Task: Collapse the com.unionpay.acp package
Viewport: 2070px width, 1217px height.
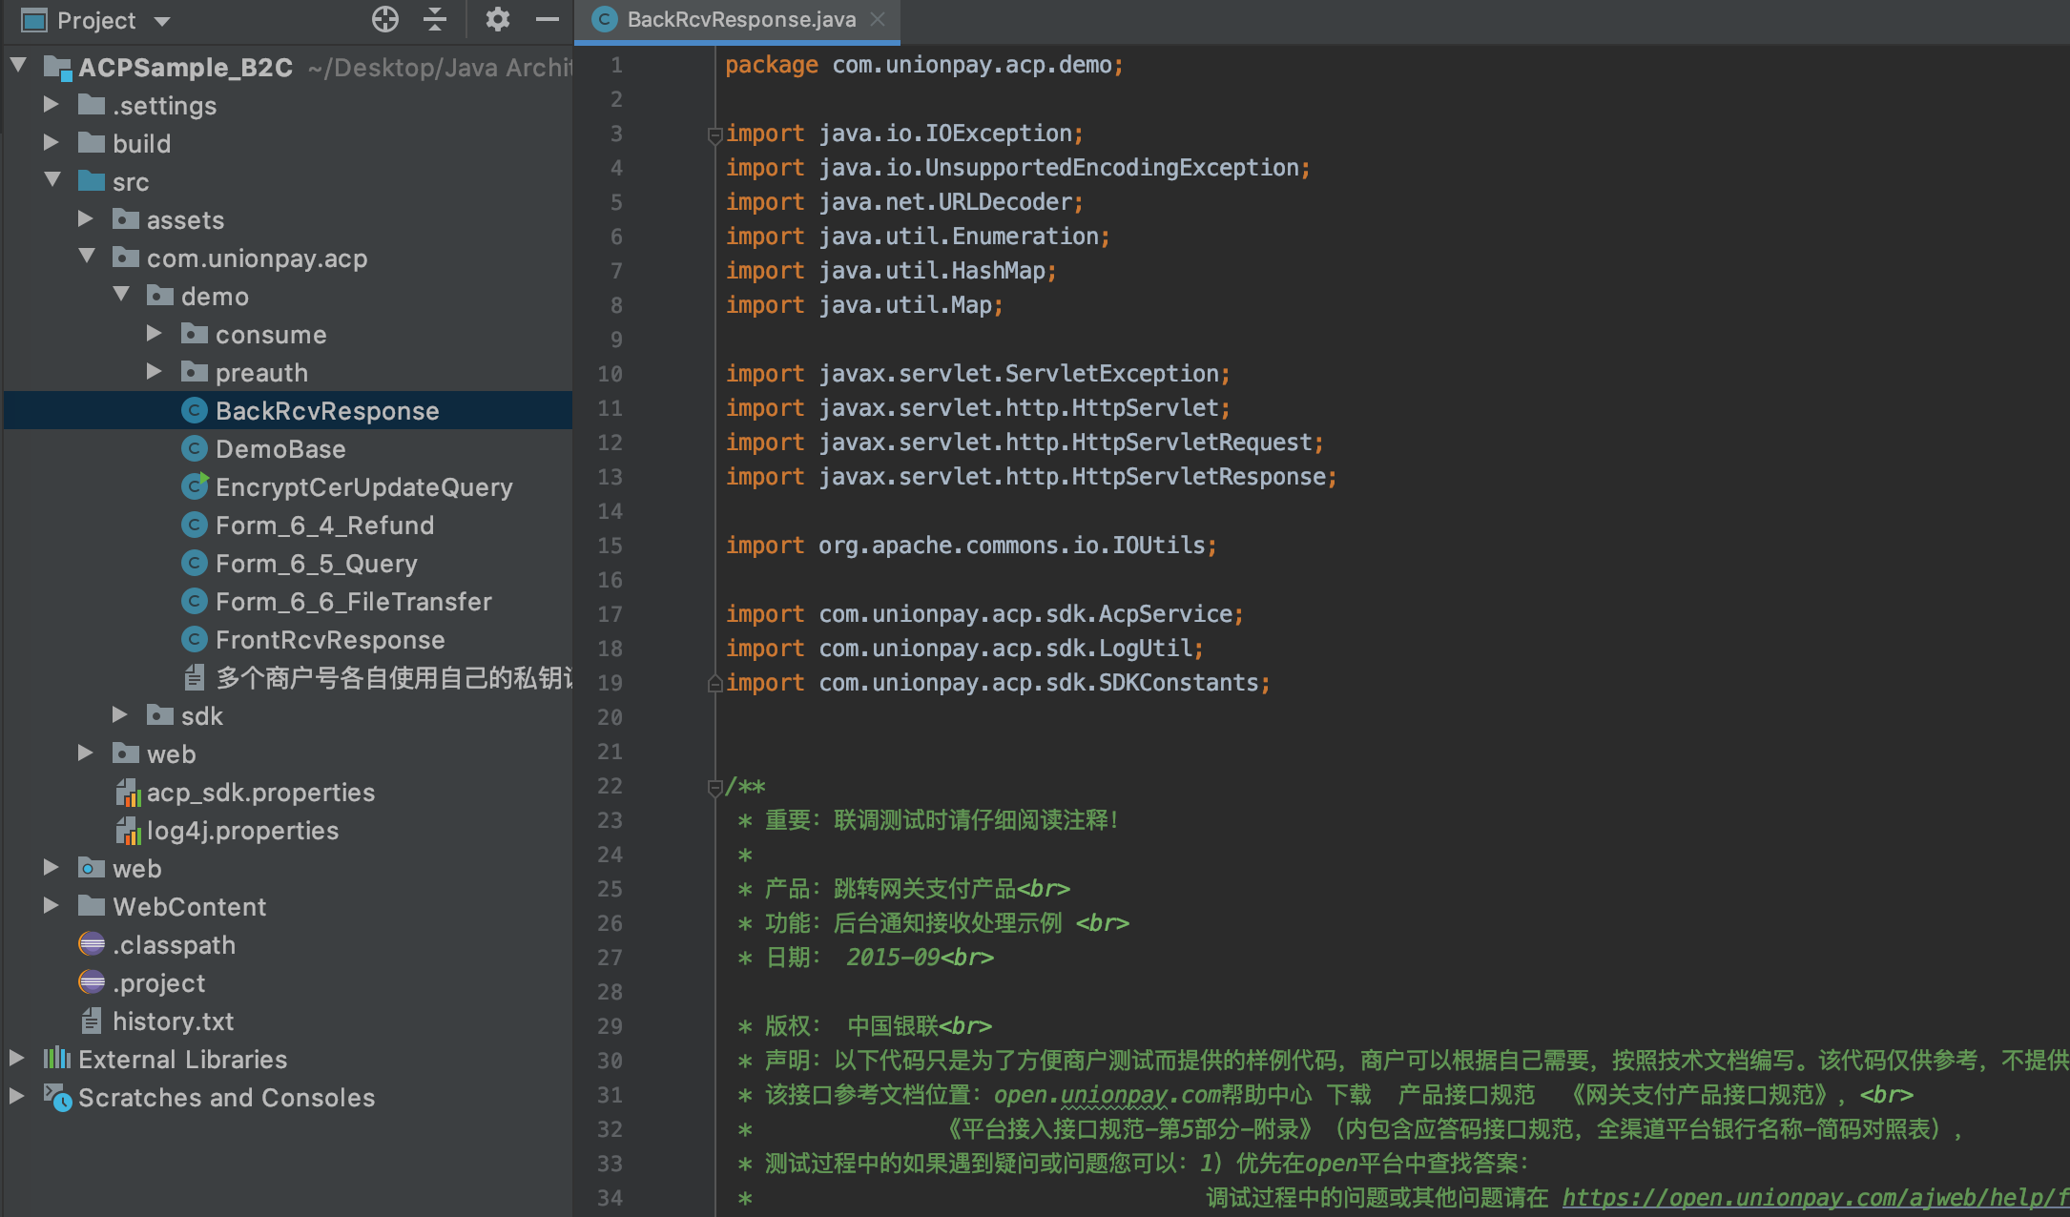Action: (x=87, y=257)
